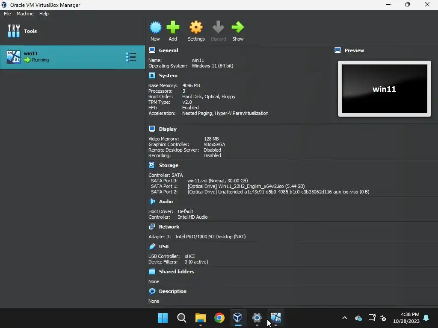Open the notifications bell icon

[x=426, y=318]
